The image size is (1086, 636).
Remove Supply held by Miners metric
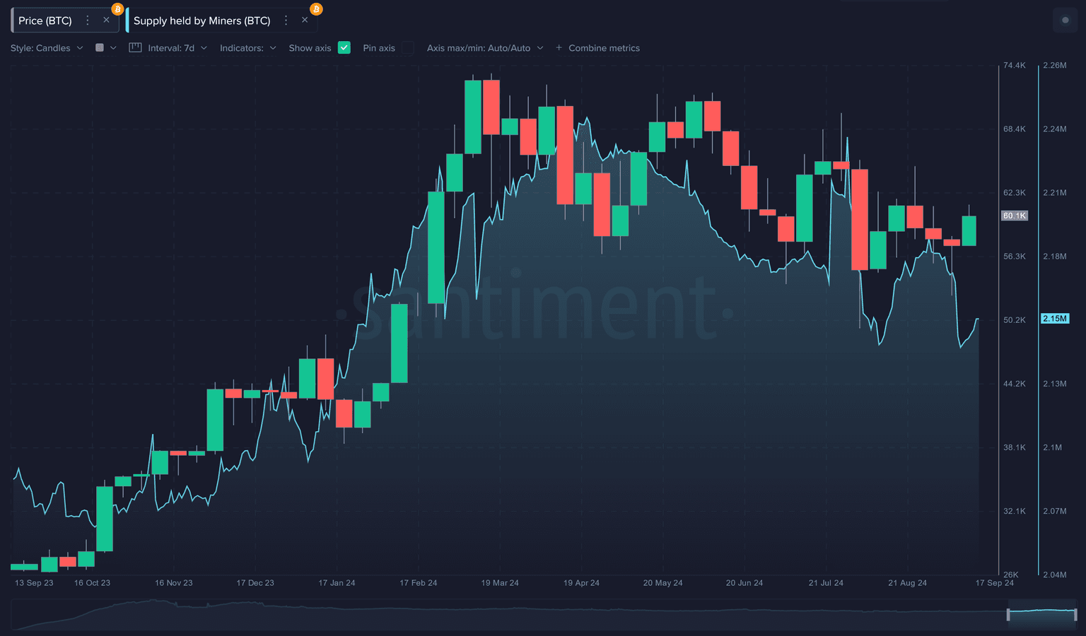pos(305,20)
